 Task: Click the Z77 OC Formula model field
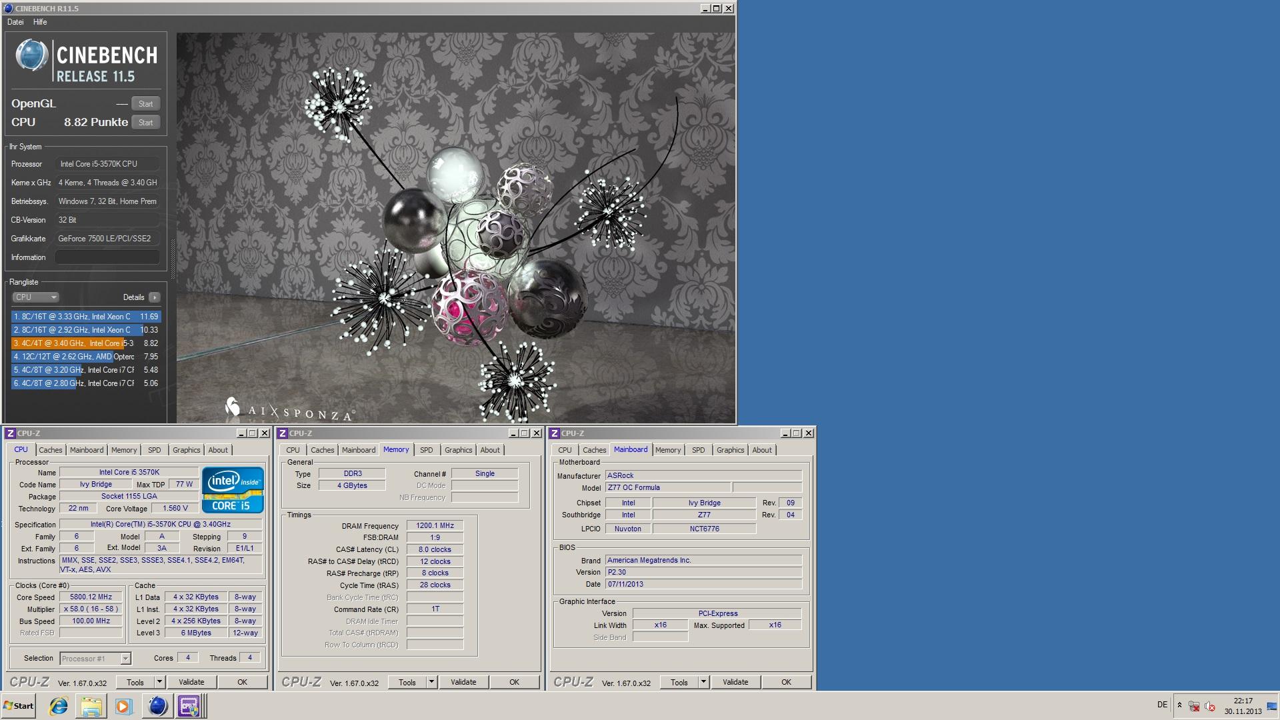[668, 487]
